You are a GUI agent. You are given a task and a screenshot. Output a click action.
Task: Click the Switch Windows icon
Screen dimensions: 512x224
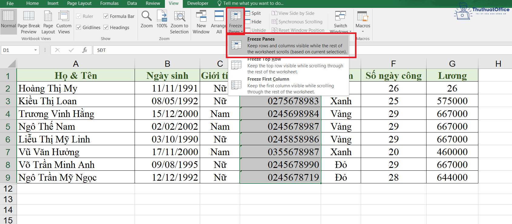[x=340, y=16]
